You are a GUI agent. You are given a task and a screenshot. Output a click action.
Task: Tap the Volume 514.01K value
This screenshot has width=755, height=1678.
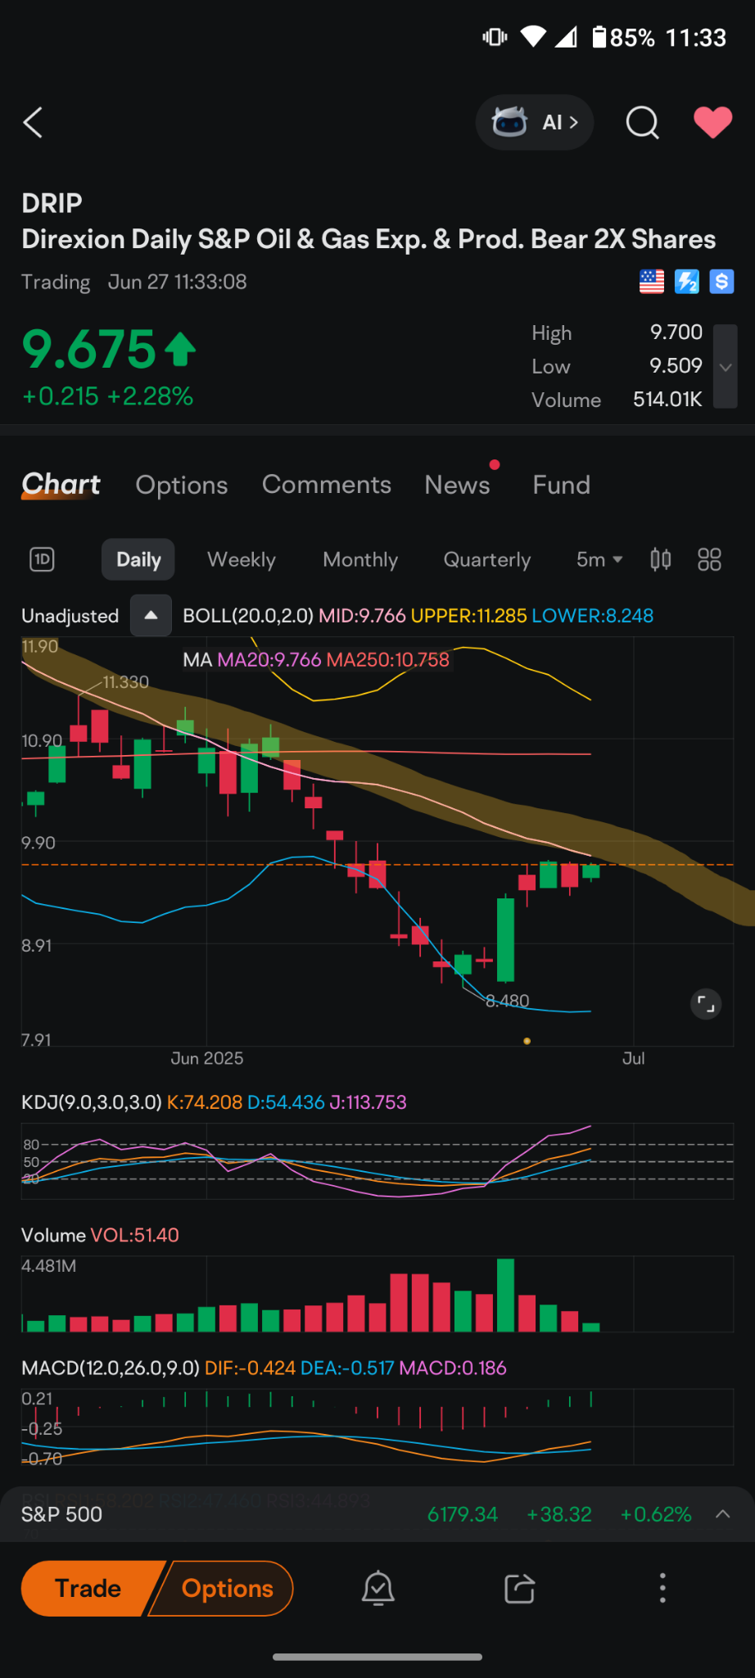[x=667, y=399]
